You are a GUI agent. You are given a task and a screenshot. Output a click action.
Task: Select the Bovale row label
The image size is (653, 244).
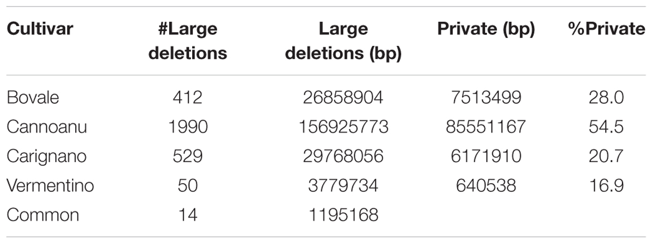33,97
